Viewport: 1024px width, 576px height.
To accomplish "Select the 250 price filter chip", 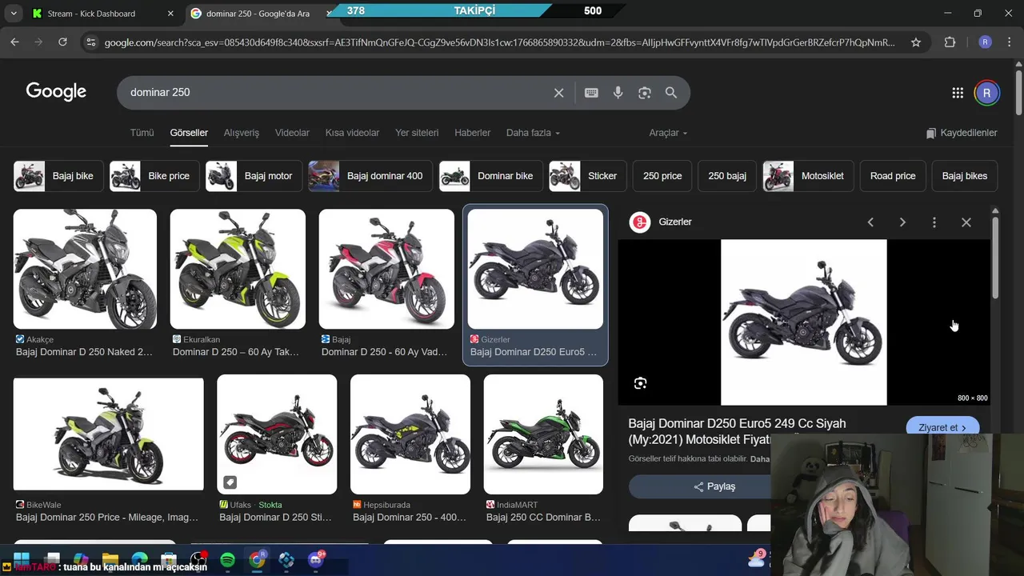I will (x=662, y=176).
